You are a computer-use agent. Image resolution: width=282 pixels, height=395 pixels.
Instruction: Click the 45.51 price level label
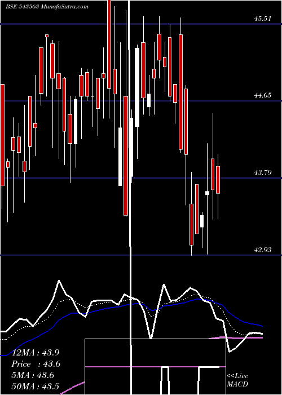click(263, 19)
